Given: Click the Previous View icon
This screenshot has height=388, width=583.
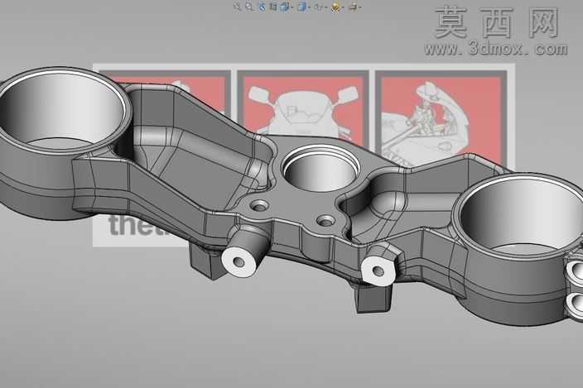Looking at the screenshot, I should pos(262,7).
